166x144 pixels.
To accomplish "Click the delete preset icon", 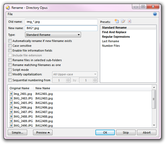I will click(x=129, y=21).
